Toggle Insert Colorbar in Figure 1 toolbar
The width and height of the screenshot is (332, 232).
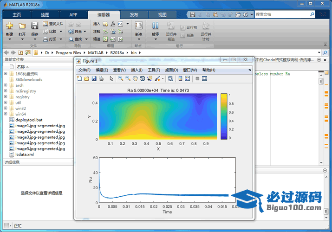point(180,79)
